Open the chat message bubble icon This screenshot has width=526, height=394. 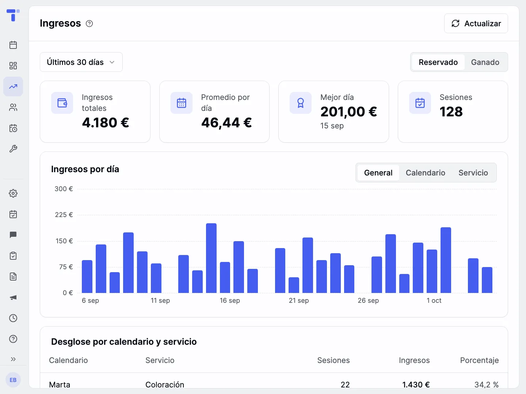[13, 235]
